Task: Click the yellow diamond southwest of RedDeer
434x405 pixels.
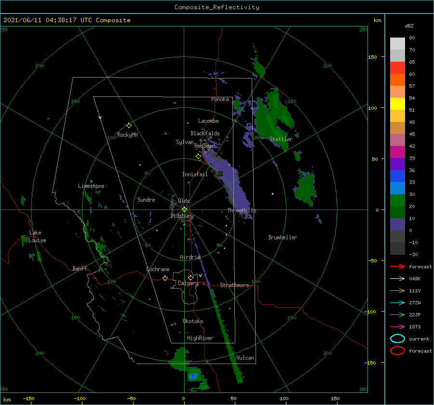Action: point(198,157)
